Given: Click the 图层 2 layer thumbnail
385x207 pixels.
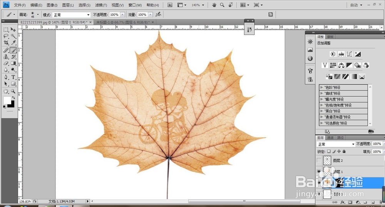Looking at the screenshot, I should coord(327,161).
